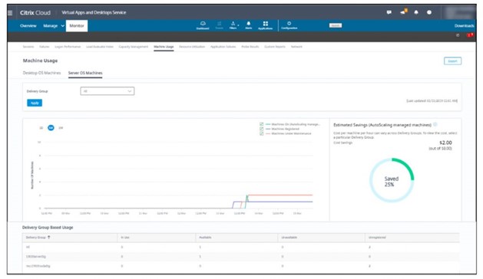
Task: Expand the Delivery Group dropdown
Action: pyautogui.click(x=108, y=91)
